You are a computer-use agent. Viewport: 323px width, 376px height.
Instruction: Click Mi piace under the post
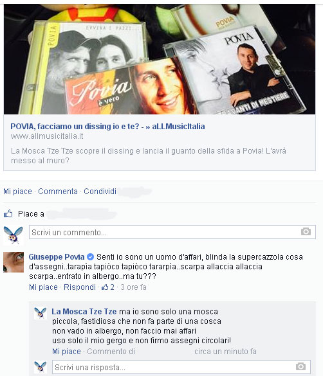(x=17, y=192)
